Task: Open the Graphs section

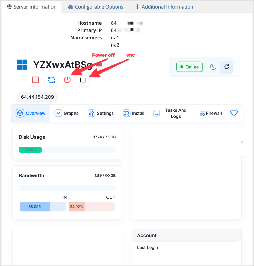Action: pyautogui.click(x=66, y=113)
